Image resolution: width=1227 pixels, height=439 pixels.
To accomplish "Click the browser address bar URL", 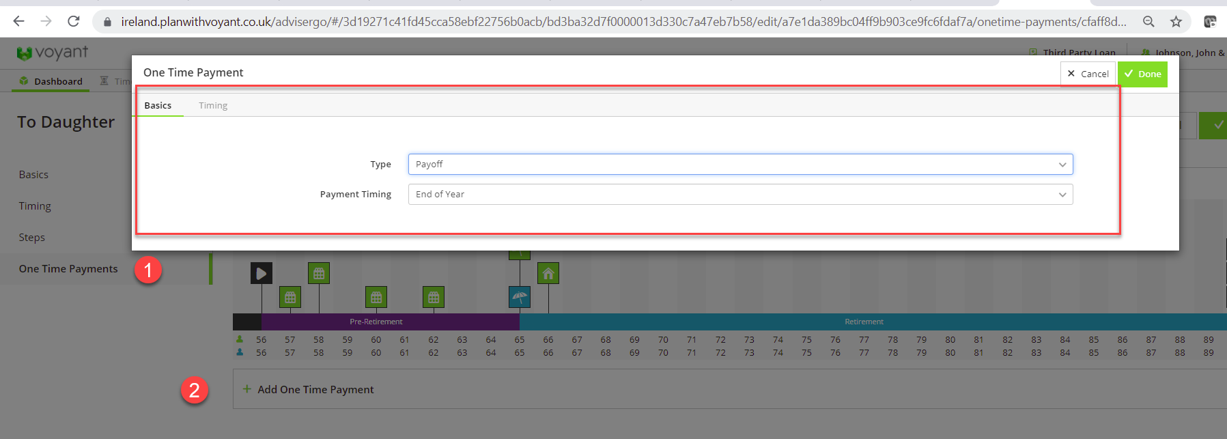I will (623, 22).
